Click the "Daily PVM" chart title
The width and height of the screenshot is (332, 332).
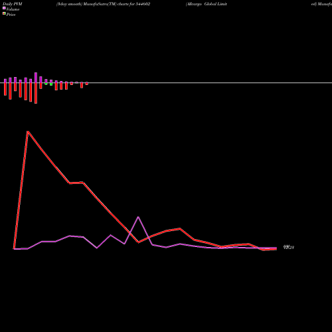(x=13, y=4)
